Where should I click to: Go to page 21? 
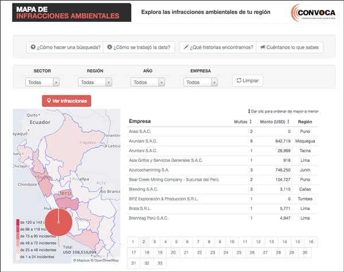[186, 252]
